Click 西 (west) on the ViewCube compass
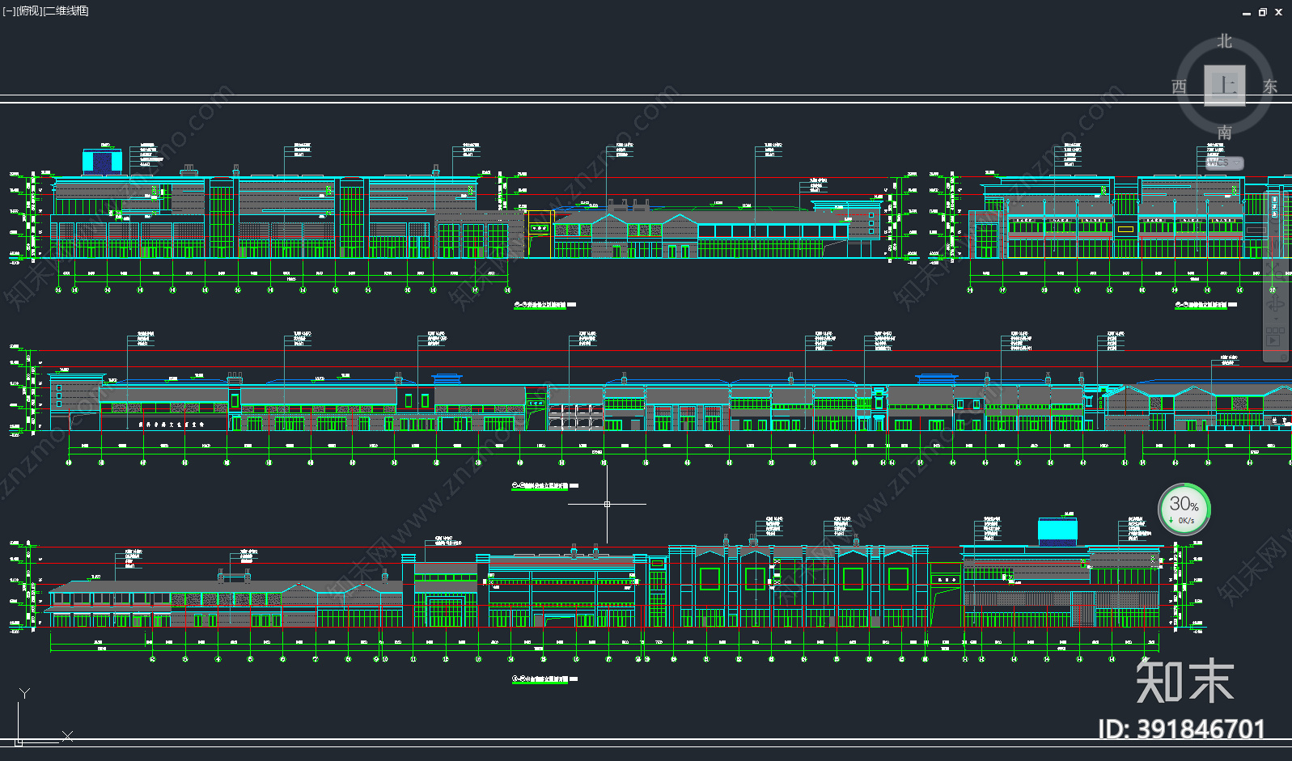The width and height of the screenshot is (1292, 761). [x=1180, y=87]
